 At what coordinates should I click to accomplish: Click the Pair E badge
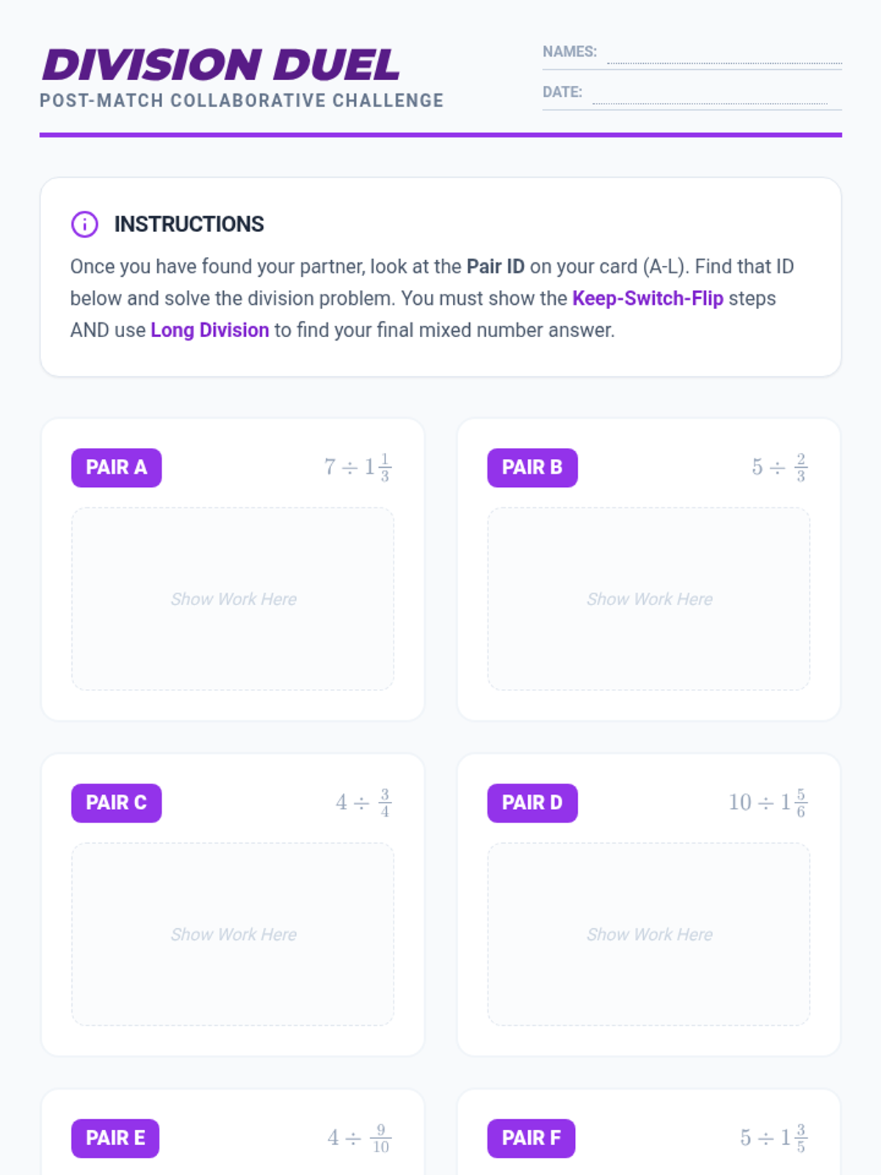click(115, 1138)
